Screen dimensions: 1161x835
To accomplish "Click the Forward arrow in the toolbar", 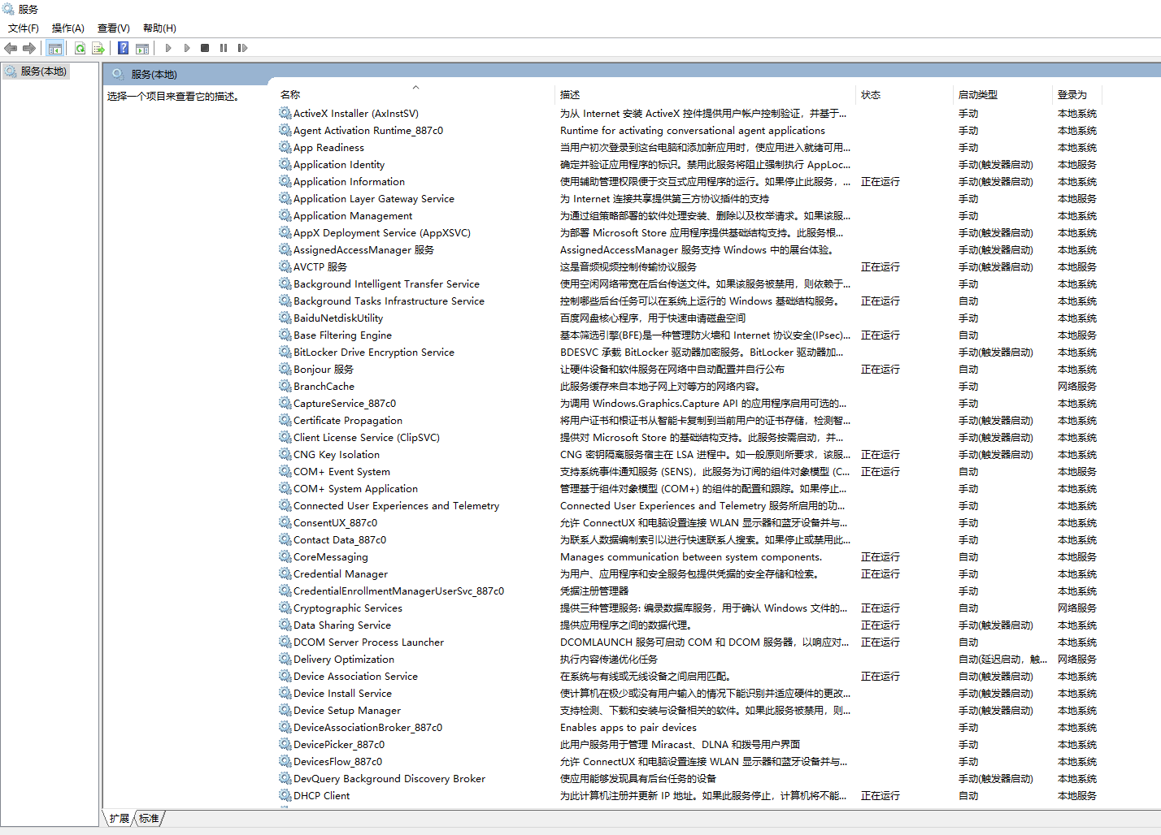I will 29,49.
